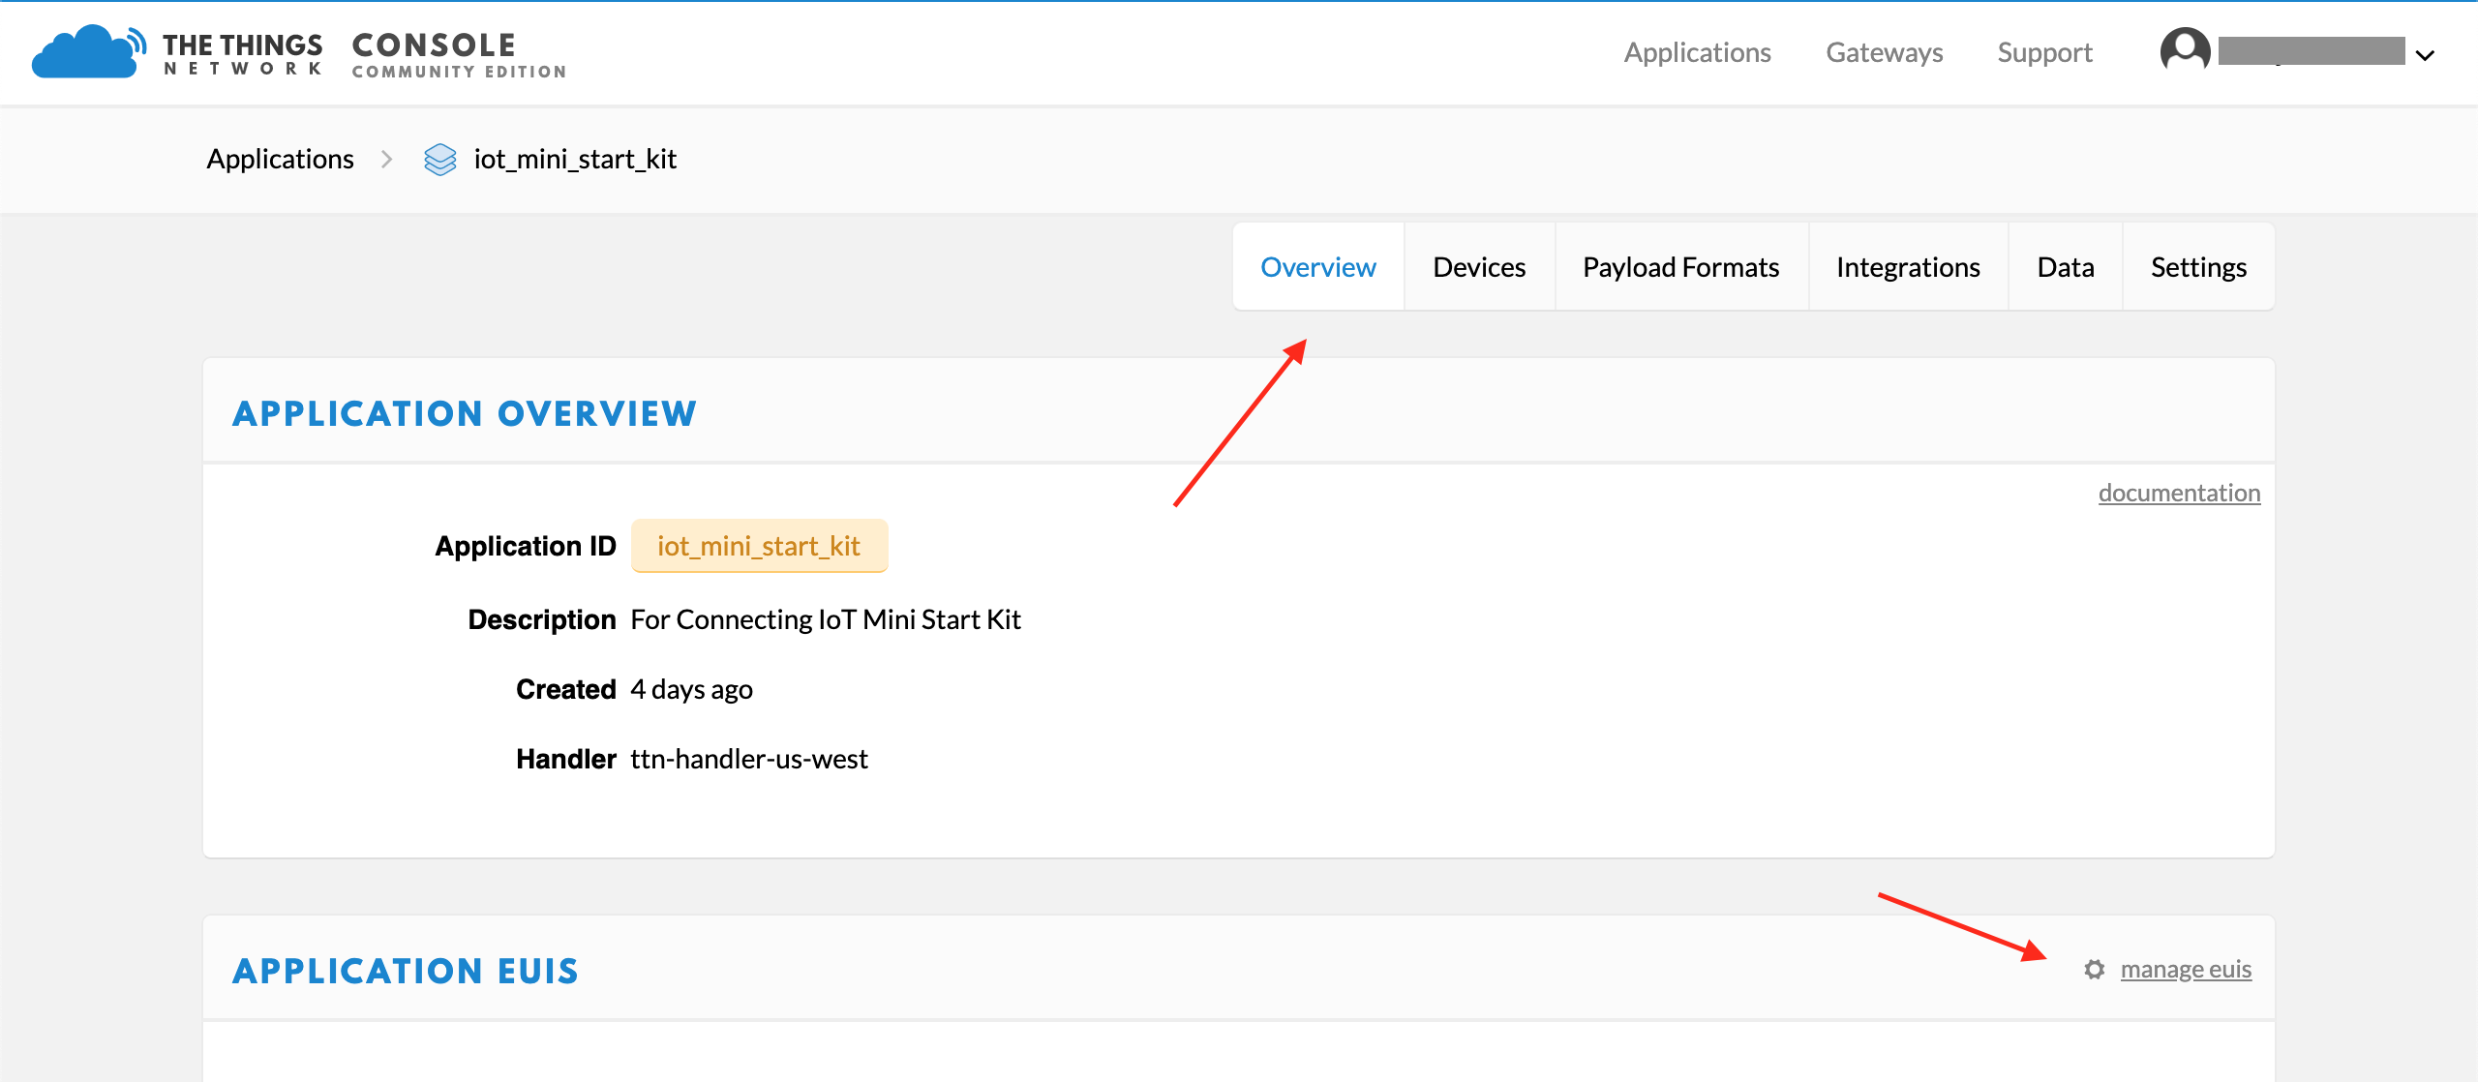Navigate to Gateways in the top menu
Image resolution: width=2478 pixels, height=1082 pixels.
(x=1885, y=52)
